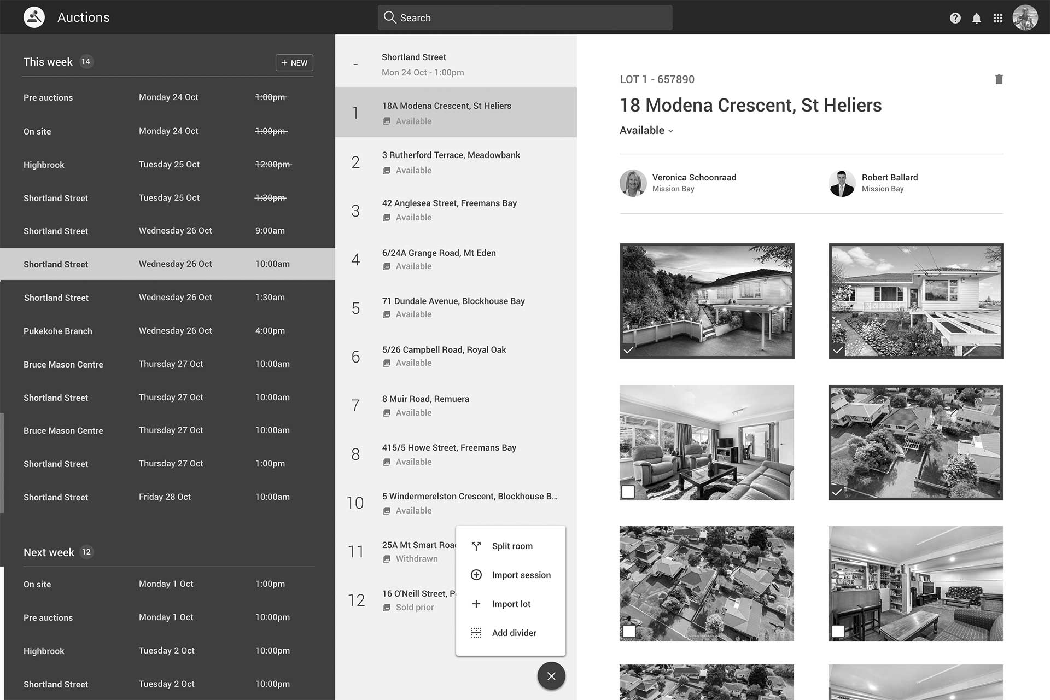1050x700 pixels.
Task: Open Shortland Street Friday 28 Oct auction
Action: pyautogui.click(x=167, y=497)
